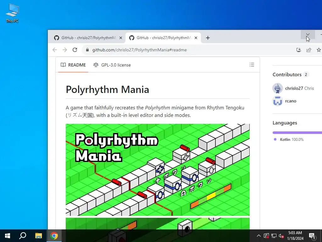The image size is (322, 242).
Task: Open the notification center icon
Action: (312, 236)
